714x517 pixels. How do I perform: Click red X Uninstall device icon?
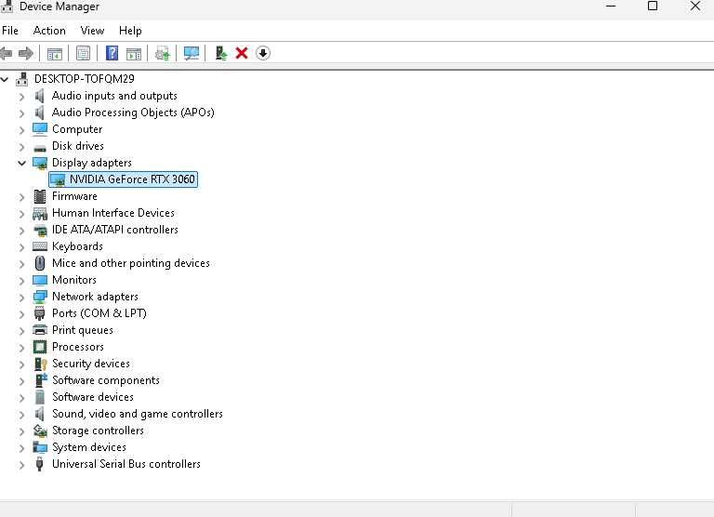pos(242,53)
